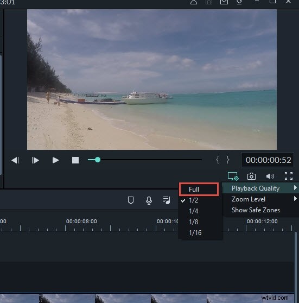This screenshot has width=299, height=303.
Task: Open messages envelope icon in title bar
Action: coord(224,2)
